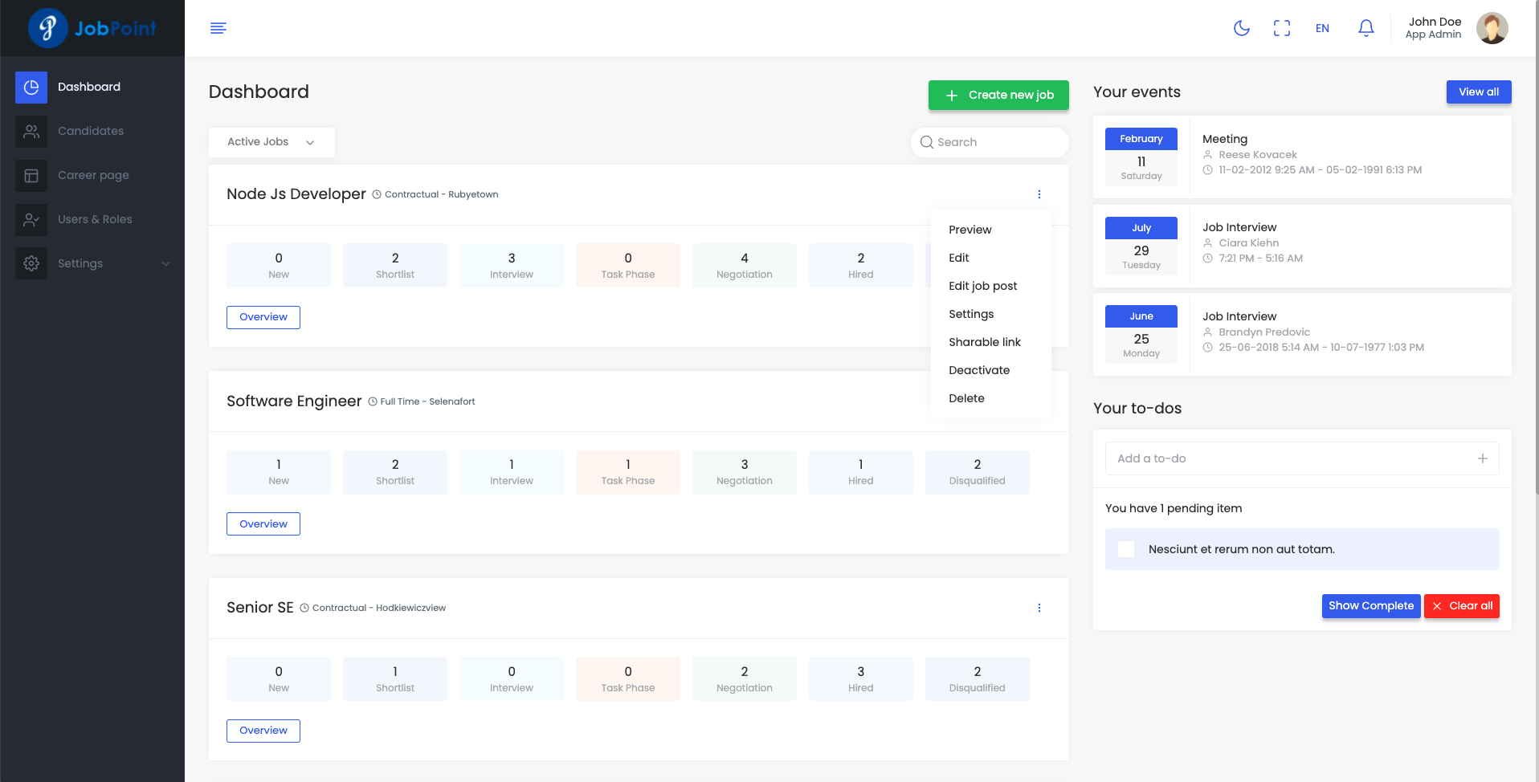Choose Sharable link in the job menu
Viewport: 1539px width, 782px height.
[984, 342]
